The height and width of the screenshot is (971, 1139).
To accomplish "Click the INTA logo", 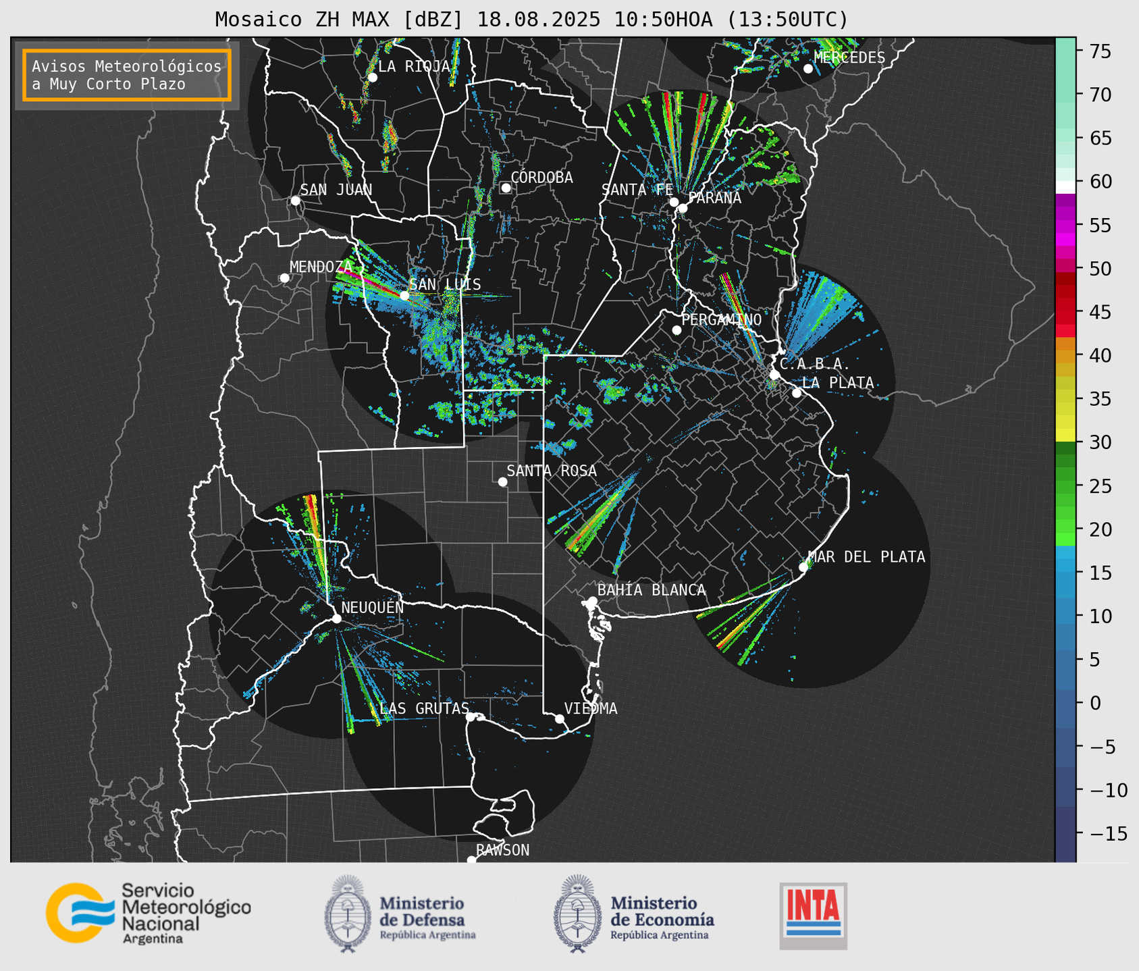I will pyautogui.click(x=813, y=916).
